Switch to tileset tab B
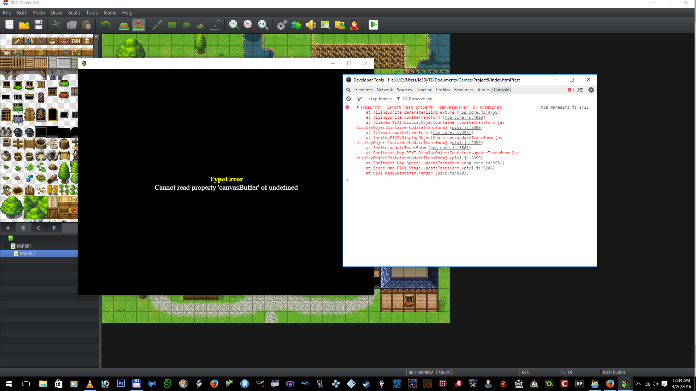The image size is (696, 391). coord(24,228)
